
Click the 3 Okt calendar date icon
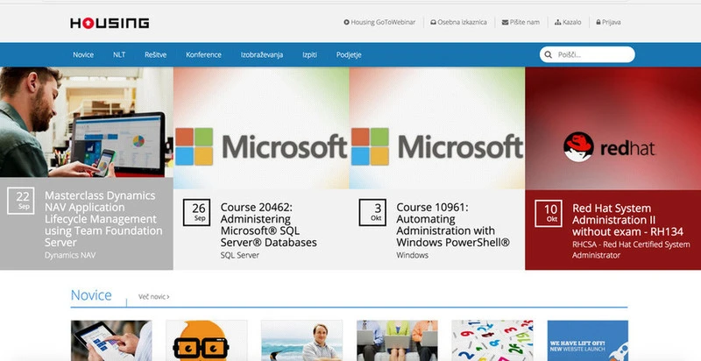375,213
